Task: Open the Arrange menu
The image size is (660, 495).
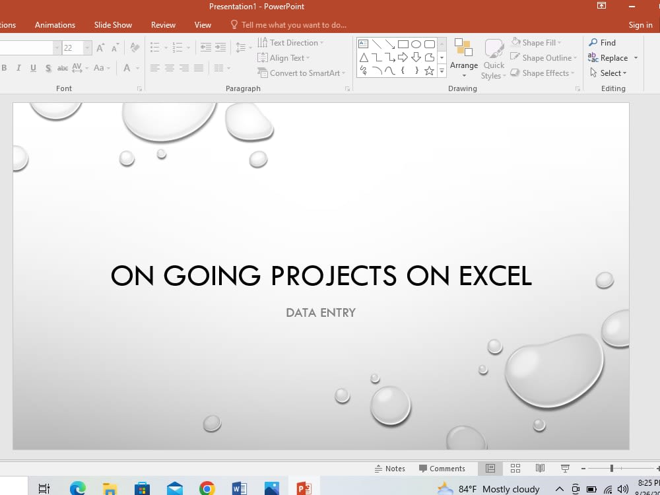Action: point(464,58)
